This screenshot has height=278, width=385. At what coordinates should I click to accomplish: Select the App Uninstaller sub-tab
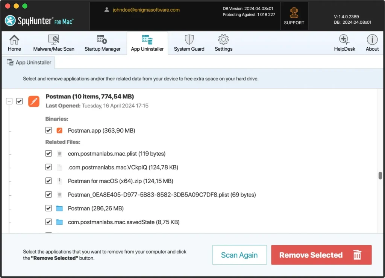pos(29,63)
